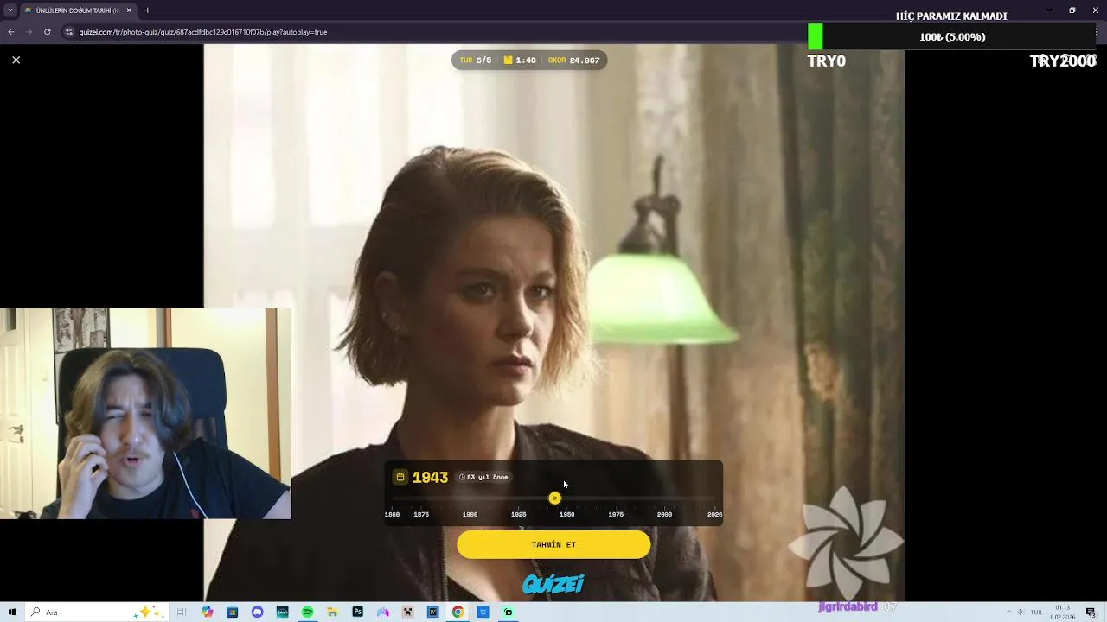Open File Explorer from the taskbar

332,612
